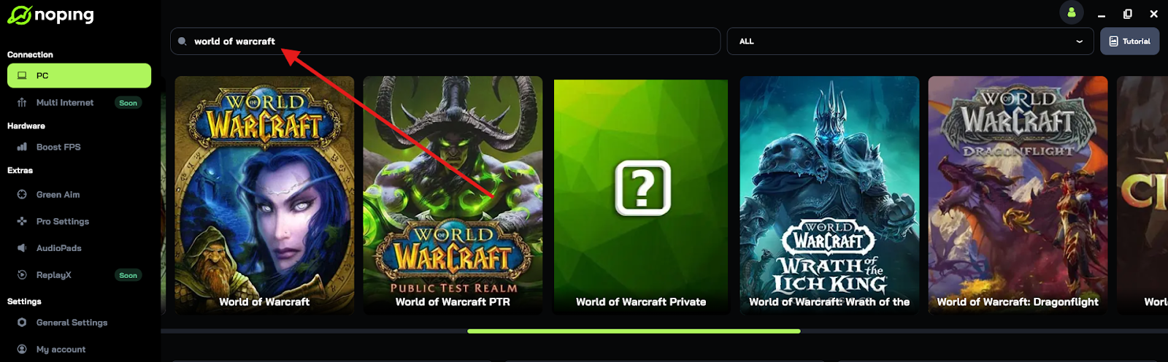Expand the ALL category dropdown
Screen dimensions: 1168x362
point(910,42)
